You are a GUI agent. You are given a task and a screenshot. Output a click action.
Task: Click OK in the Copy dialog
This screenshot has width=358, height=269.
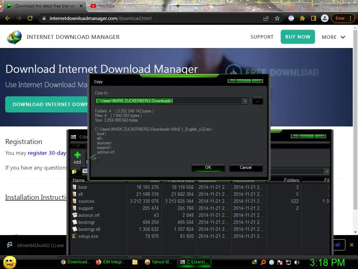pyautogui.click(x=208, y=167)
